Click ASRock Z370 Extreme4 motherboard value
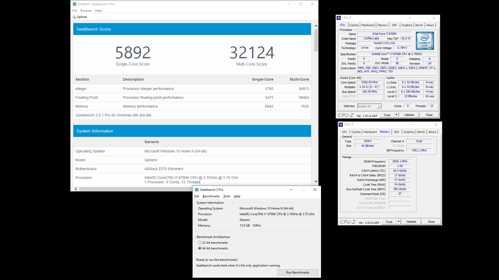 164,169
